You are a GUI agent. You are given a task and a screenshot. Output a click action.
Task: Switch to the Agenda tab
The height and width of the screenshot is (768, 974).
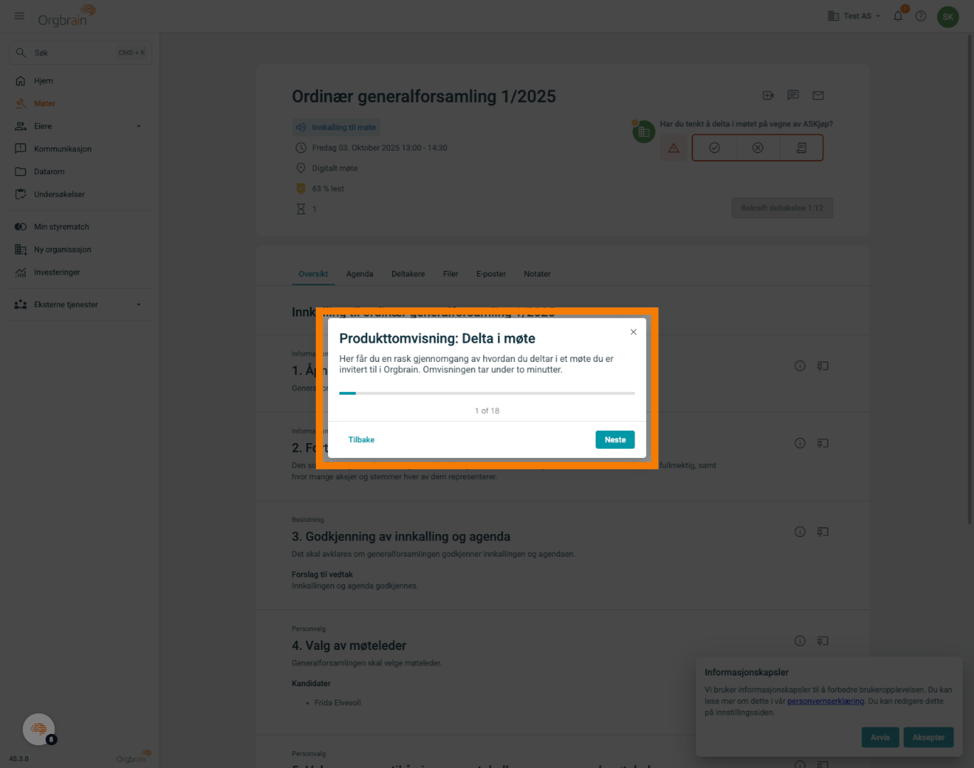click(359, 274)
